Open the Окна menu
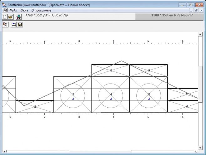The width and height of the screenshot is (206, 155). (24, 10)
